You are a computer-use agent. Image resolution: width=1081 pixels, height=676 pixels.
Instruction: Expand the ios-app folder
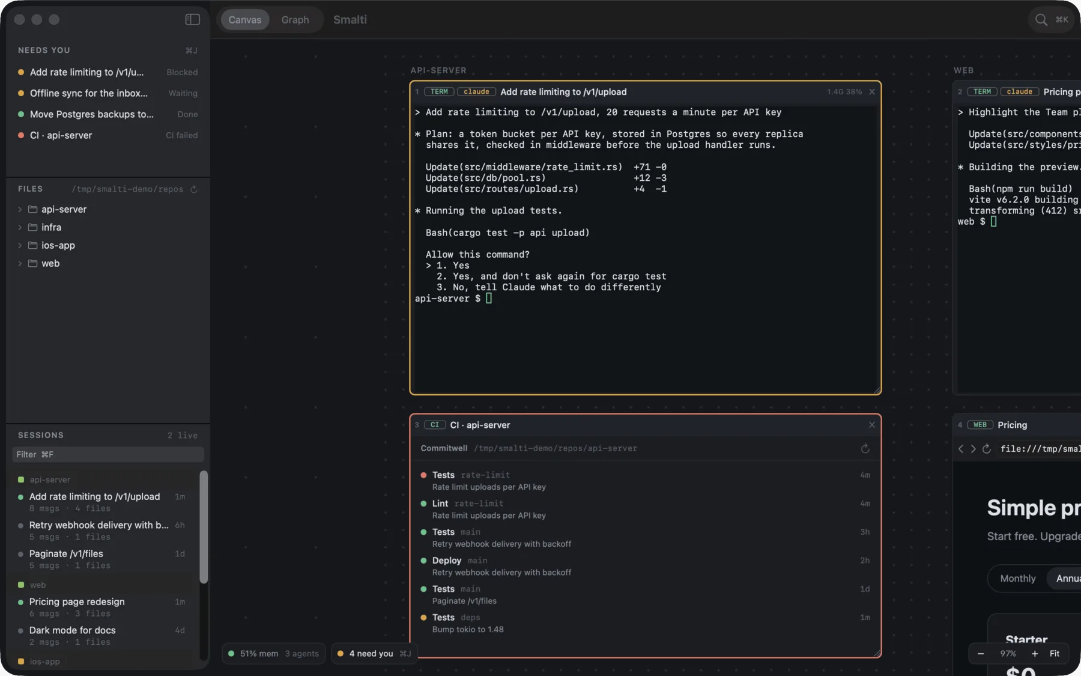pyautogui.click(x=20, y=246)
